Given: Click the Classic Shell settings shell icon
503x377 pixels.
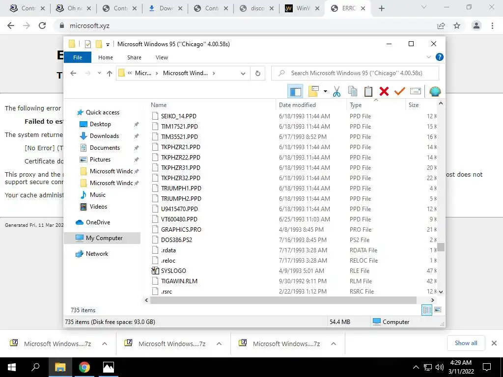Looking at the screenshot, I should [435, 91].
